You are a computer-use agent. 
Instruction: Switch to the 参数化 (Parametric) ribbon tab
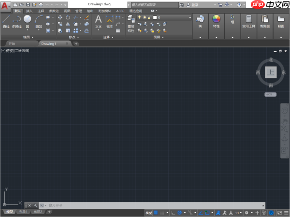pyautogui.click(x=54, y=11)
